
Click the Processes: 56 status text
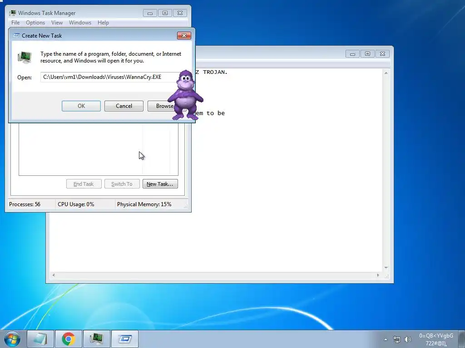pos(25,204)
